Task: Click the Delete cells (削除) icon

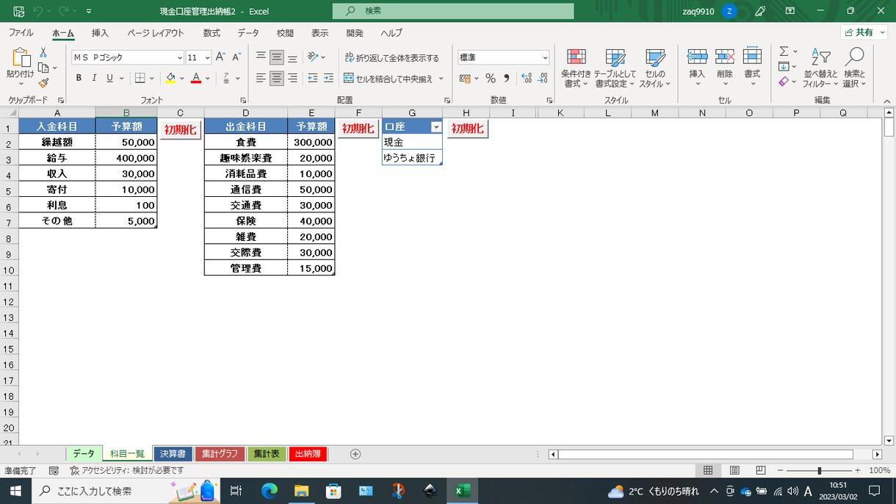Action: 725,57
